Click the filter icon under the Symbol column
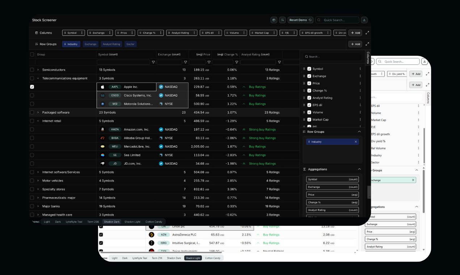 click(153, 62)
